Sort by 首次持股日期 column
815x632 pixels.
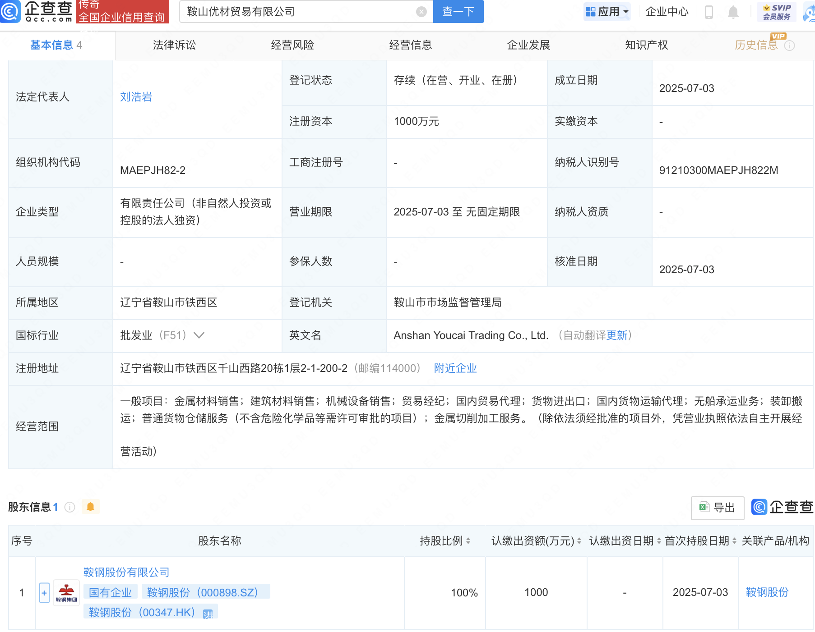point(734,541)
